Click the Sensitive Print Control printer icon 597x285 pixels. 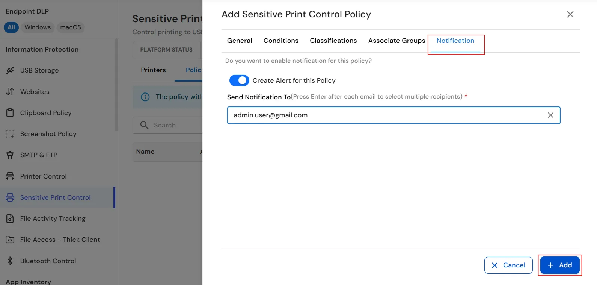(10, 197)
